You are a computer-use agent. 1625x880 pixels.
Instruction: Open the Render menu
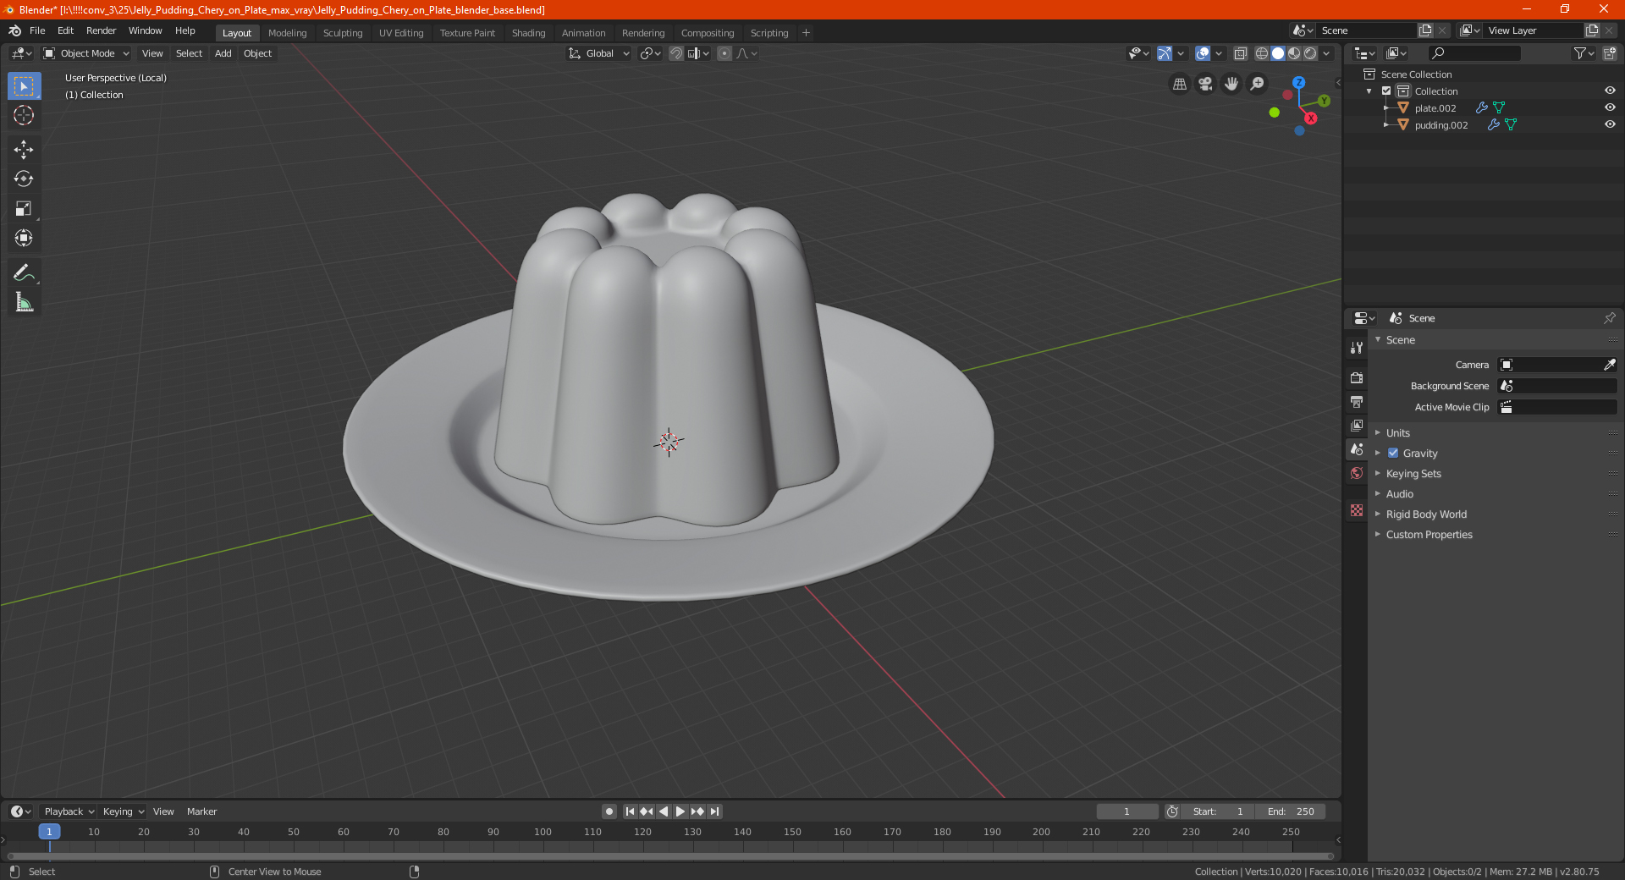(101, 30)
